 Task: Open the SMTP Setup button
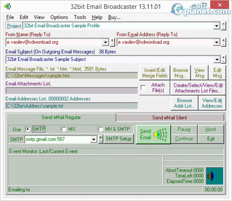coord(119,139)
